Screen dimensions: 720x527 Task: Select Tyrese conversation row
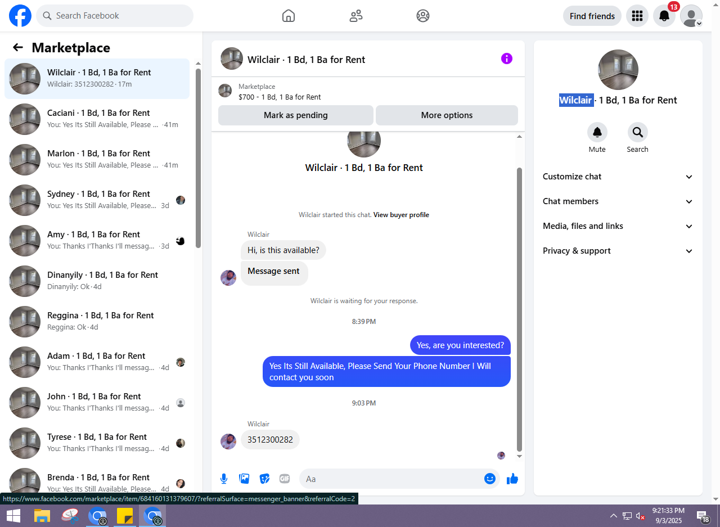97,443
